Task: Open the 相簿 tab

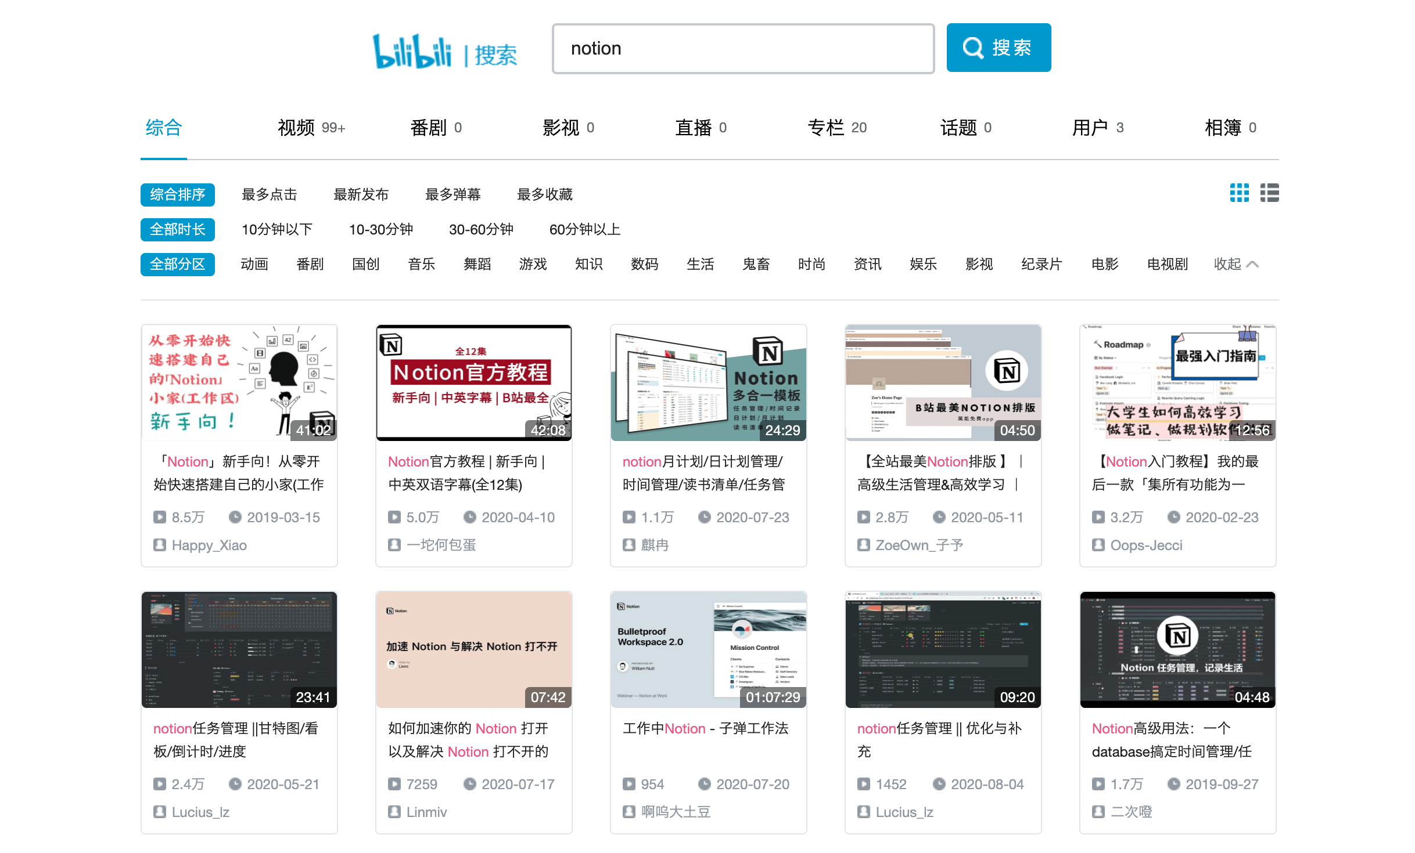Action: (1230, 128)
